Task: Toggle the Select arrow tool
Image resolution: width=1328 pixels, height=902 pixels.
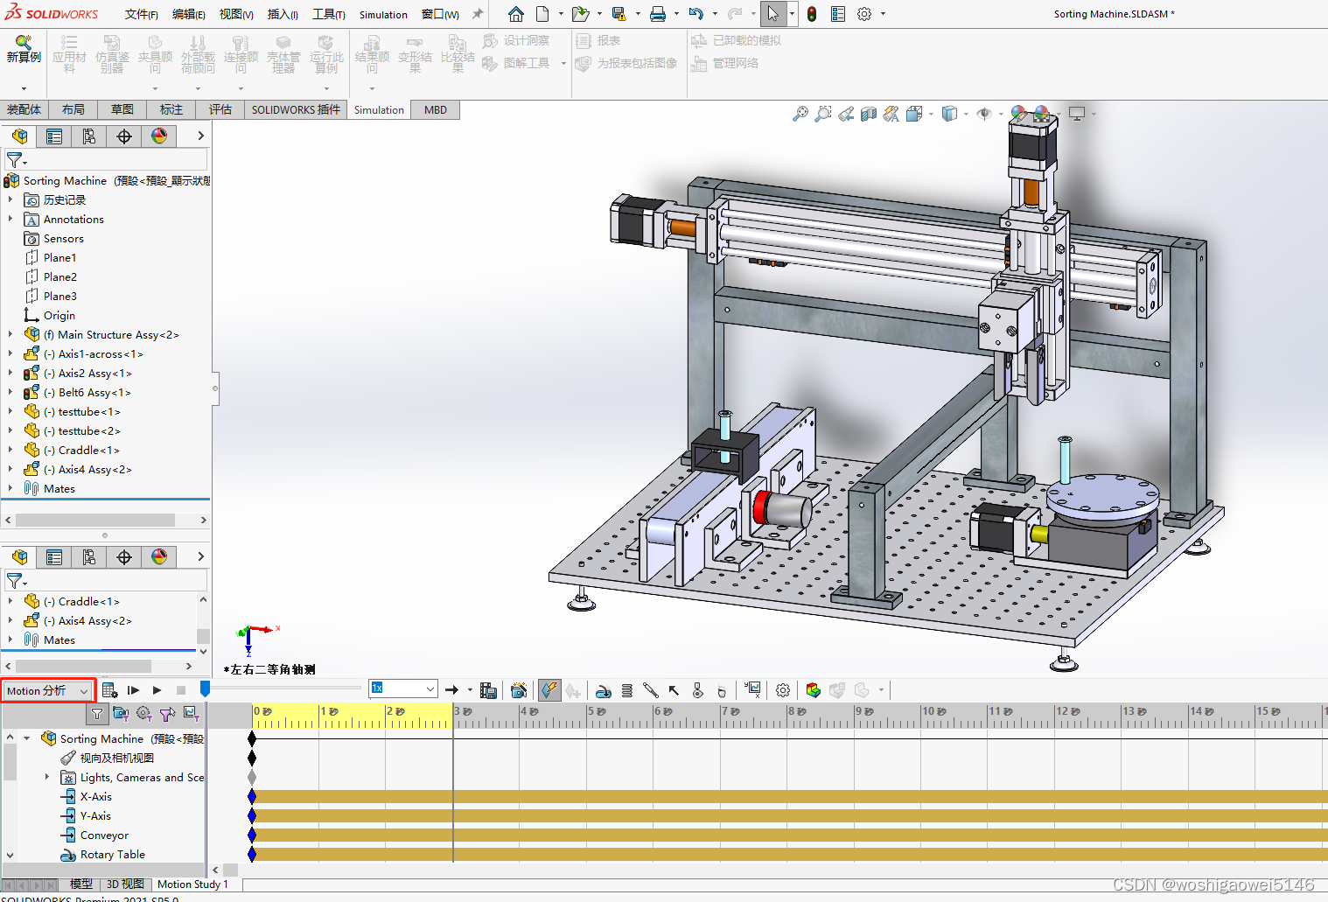Action: (x=773, y=14)
